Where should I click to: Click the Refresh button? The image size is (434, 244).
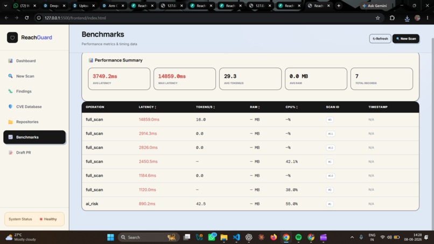380,39
